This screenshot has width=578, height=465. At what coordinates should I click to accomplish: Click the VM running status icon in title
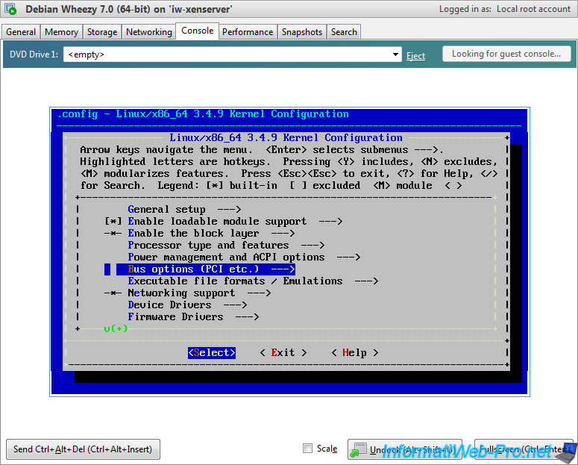[10, 9]
